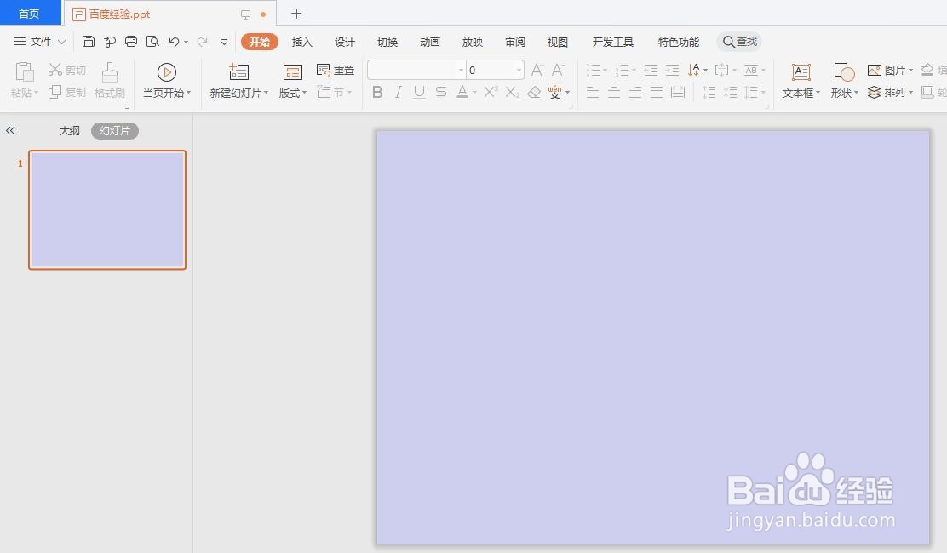Image resolution: width=947 pixels, height=553 pixels.
Task: Click the Paste clipboard icon
Action: pyautogui.click(x=24, y=71)
